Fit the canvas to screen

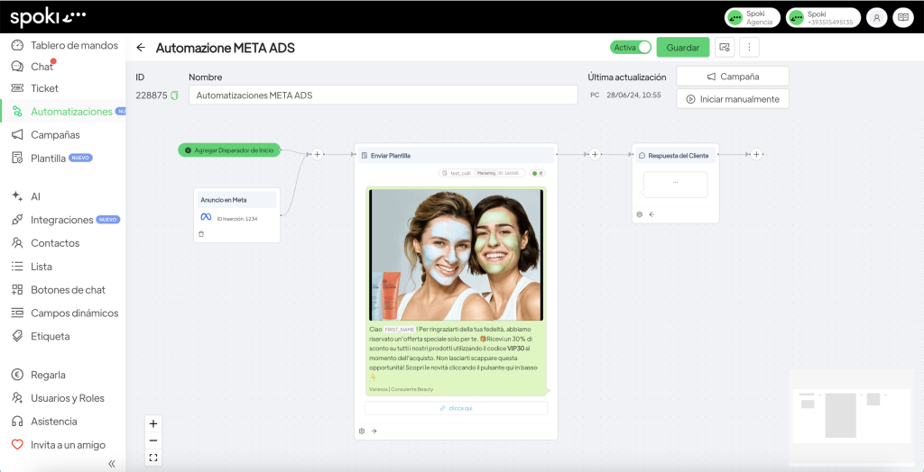153,458
